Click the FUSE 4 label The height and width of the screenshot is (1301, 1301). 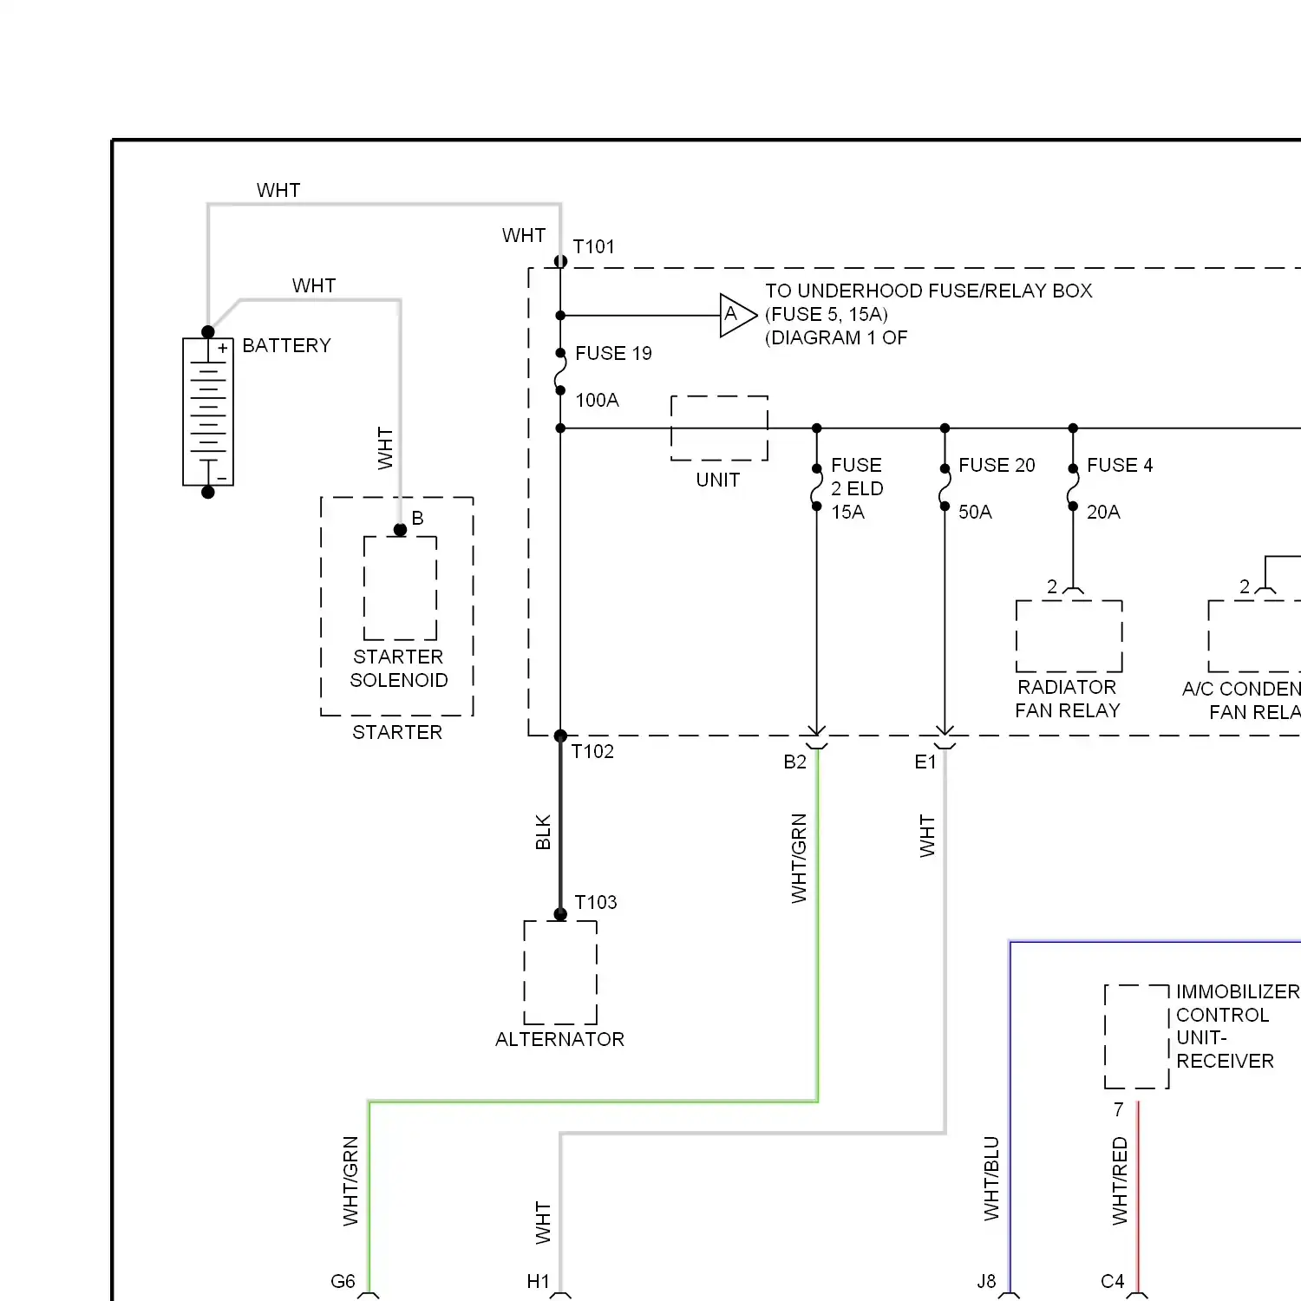tap(1120, 465)
